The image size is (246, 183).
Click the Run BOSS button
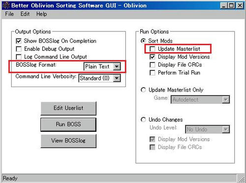68,124
